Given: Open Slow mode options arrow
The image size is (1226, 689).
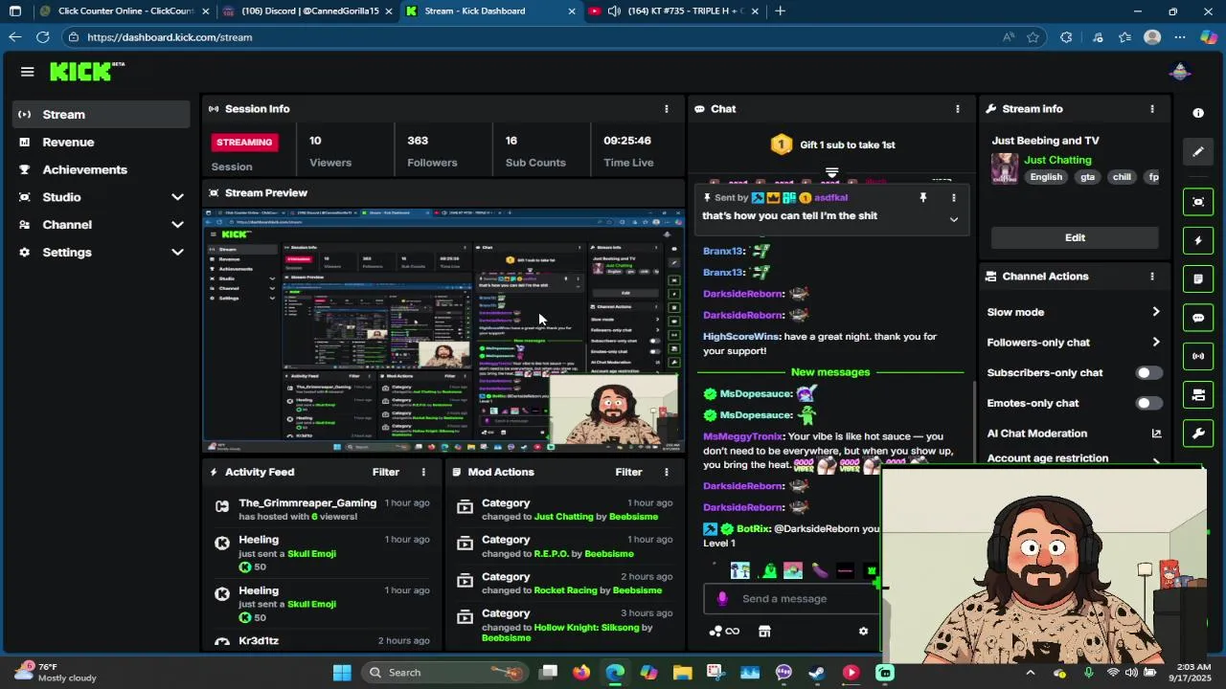Looking at the screenshot, I should [x=1156, y=312].
